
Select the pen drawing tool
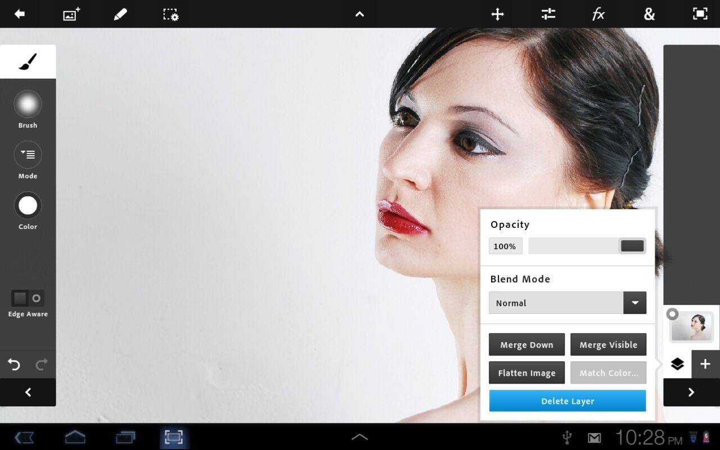(x=120, y=14)
